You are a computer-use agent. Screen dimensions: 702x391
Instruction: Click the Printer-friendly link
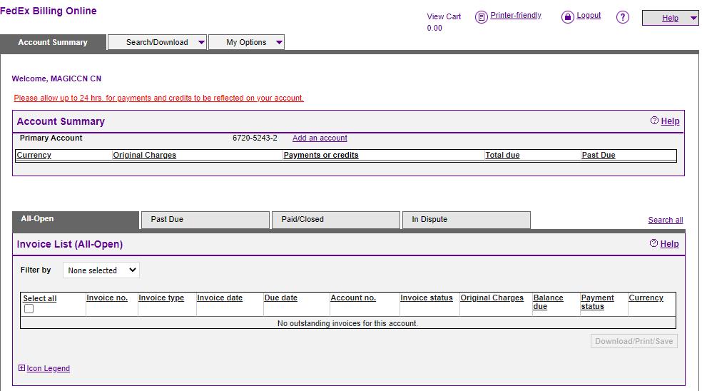(x=516, y=15)
